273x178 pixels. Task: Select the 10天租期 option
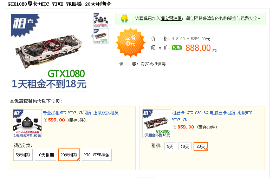(46, 155)
